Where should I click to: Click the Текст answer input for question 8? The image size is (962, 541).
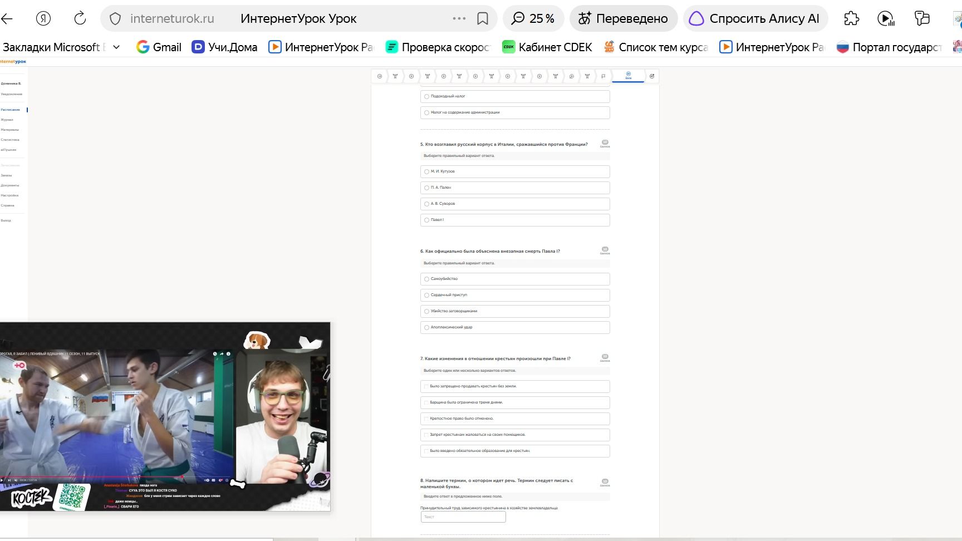pyautogui.click(x=463, y=517)
